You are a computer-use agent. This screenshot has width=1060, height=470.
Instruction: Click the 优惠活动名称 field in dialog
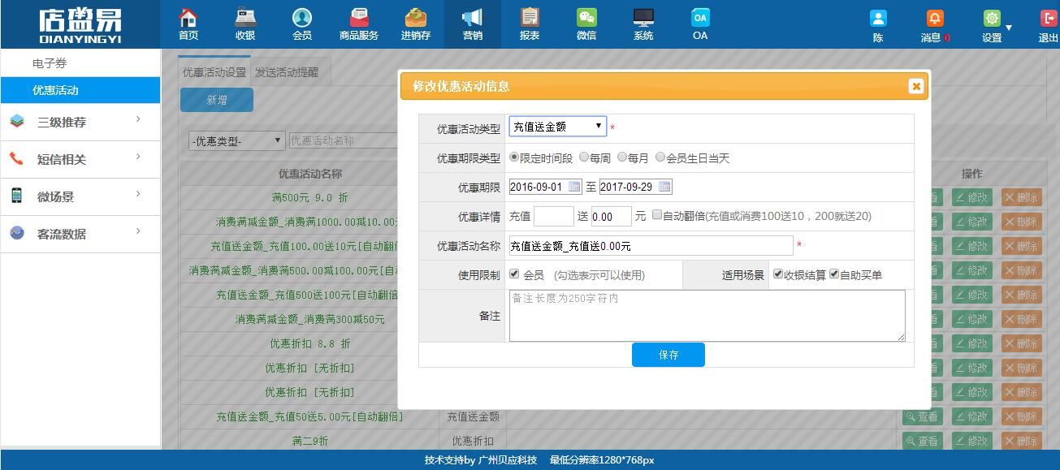point(651,245)
